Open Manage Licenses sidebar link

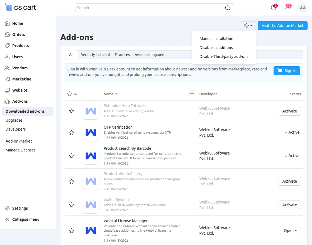point(21,150)
